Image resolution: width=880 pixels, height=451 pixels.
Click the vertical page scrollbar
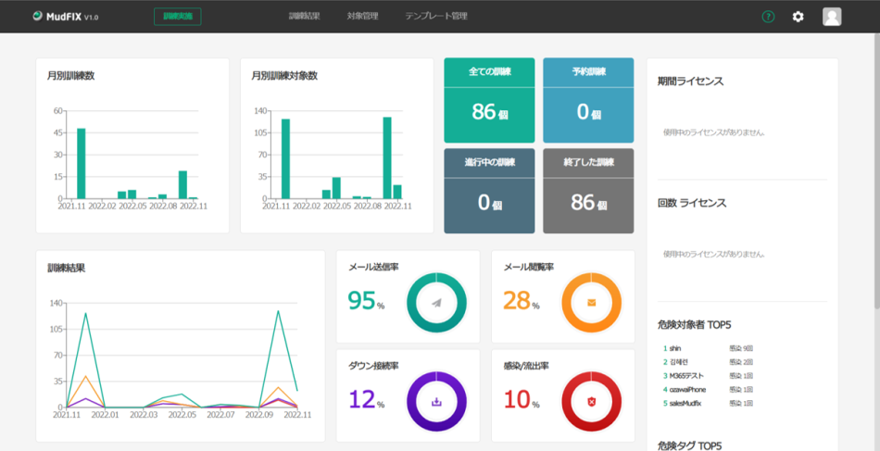(x=875, y=185)
